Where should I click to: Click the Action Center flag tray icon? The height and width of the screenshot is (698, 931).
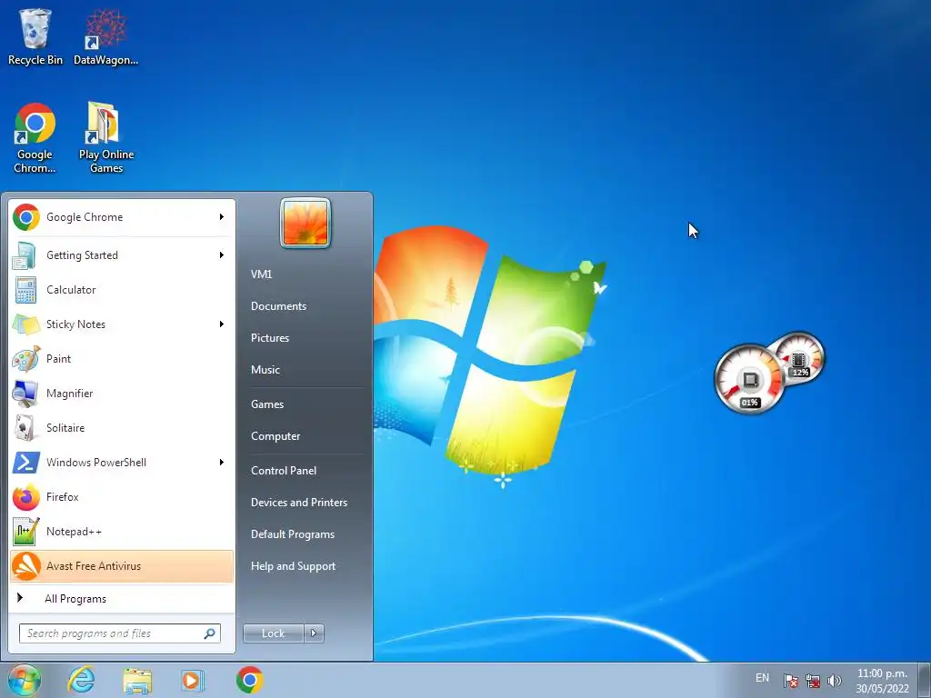tap(790, 681)
